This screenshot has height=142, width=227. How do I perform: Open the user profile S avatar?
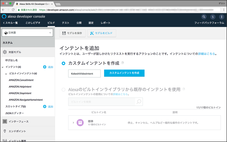click(213, 17)
